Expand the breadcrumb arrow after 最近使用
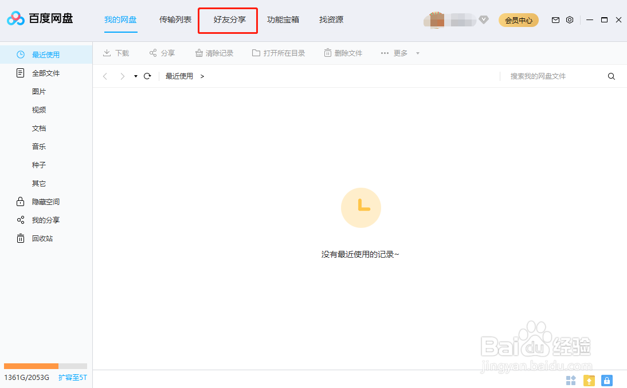 pyautogui.click(x=202, y=76)
